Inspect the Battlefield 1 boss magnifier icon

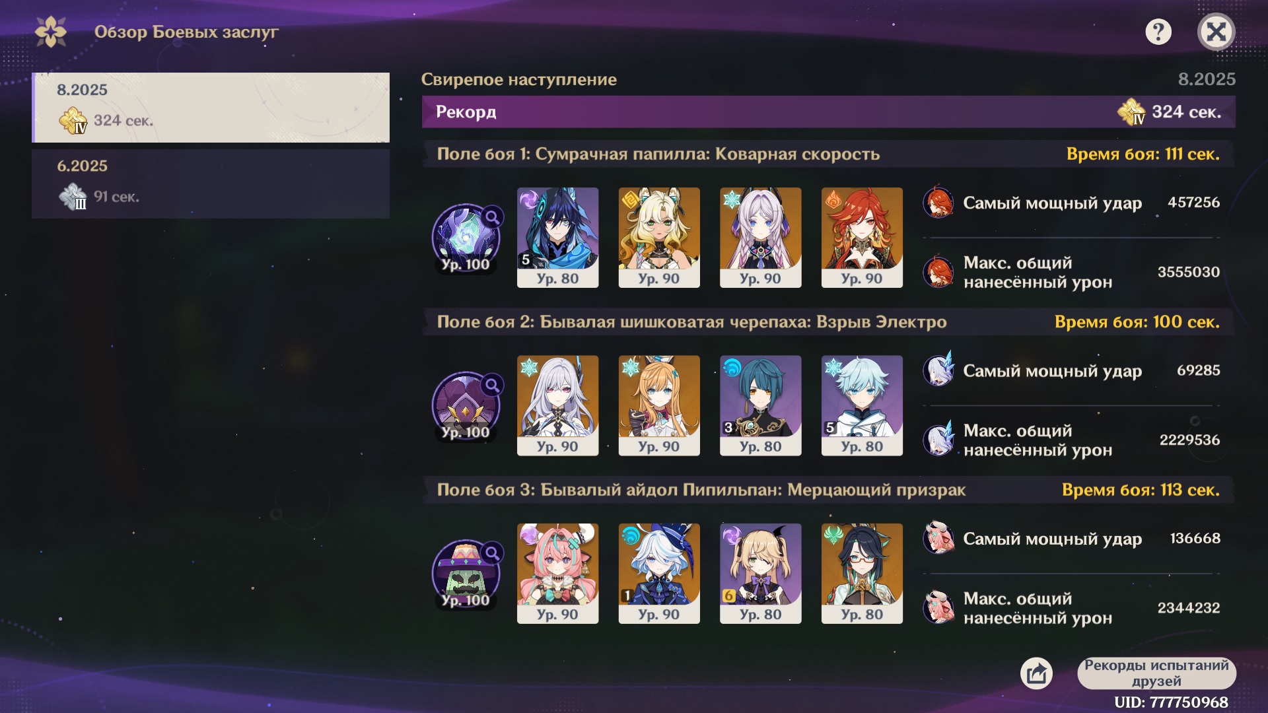pos(493,217)
